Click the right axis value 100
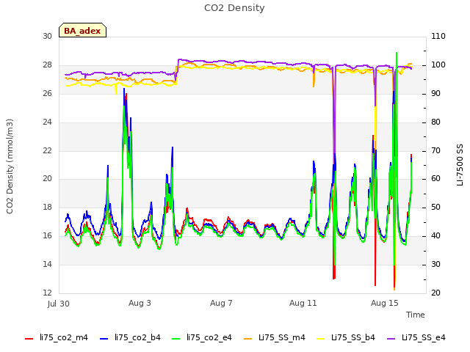 [x=438, y=65]
